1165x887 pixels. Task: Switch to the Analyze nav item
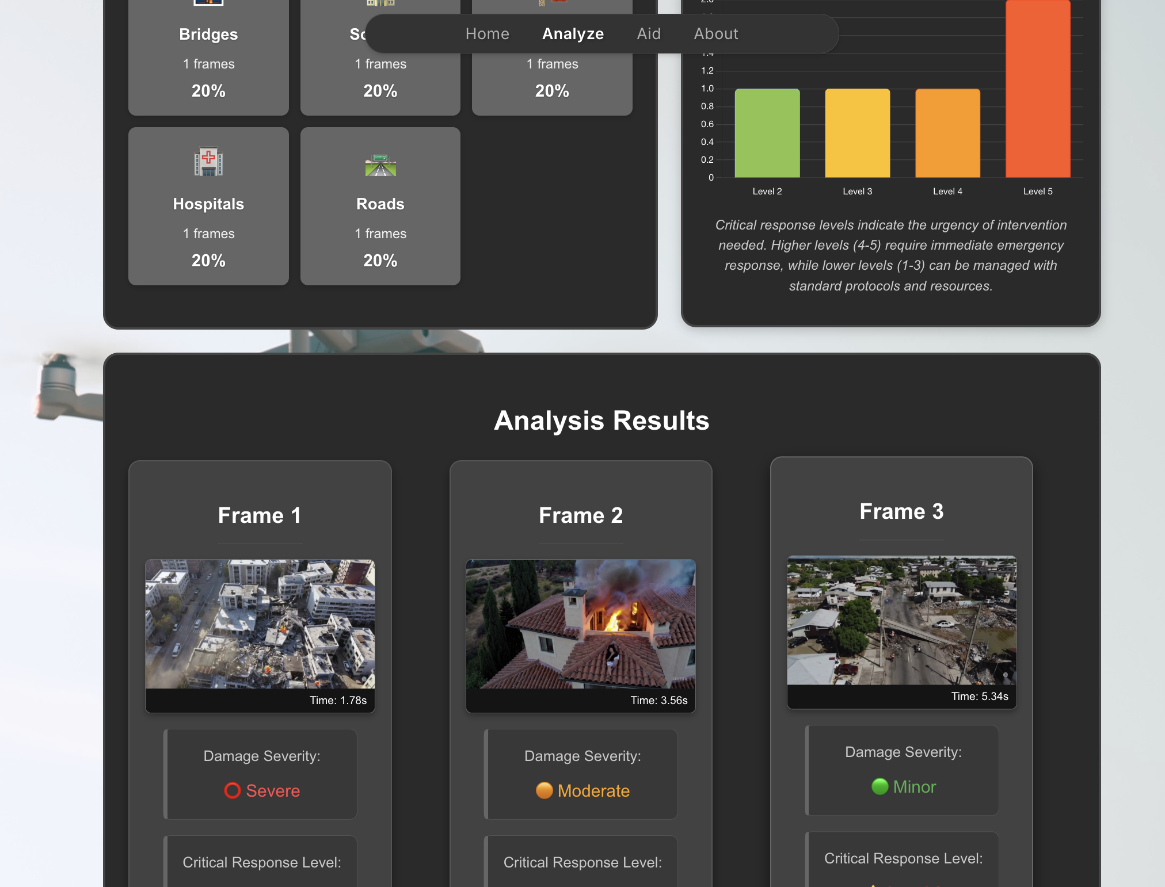pyautogui.click(x=573, y=34)
